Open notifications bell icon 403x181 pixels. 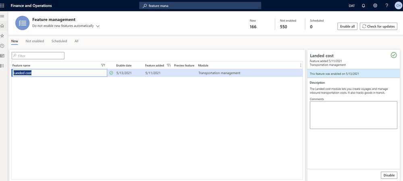(364, 6)
